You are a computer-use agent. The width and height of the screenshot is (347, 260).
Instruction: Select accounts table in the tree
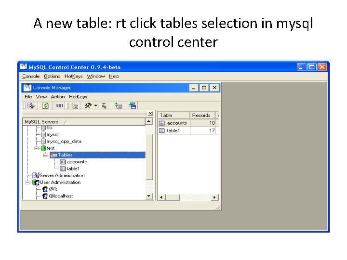coord(77,162)
